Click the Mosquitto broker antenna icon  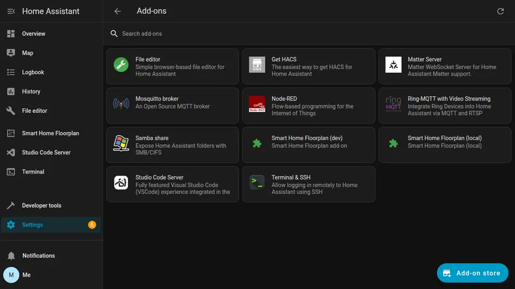121,104
